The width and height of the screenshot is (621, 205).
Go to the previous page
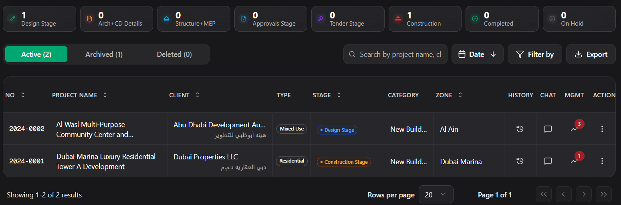pyautogui.click(x=564, y=195)
